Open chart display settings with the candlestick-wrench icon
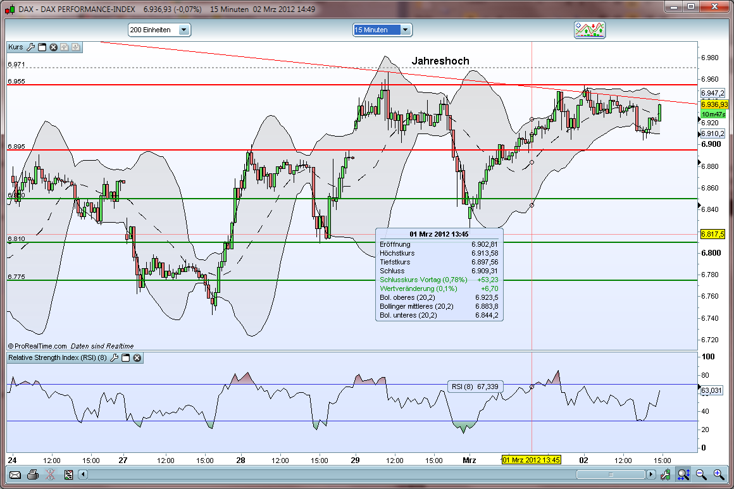734x489 pixels. coord(666,474)
